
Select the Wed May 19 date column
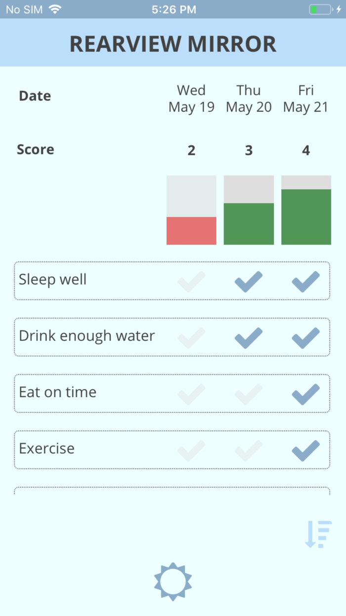tap(191, 99)
